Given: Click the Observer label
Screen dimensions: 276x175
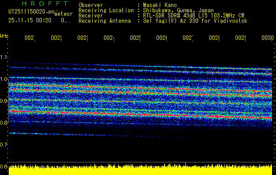Looking at the screenshot, I should 91,5.
